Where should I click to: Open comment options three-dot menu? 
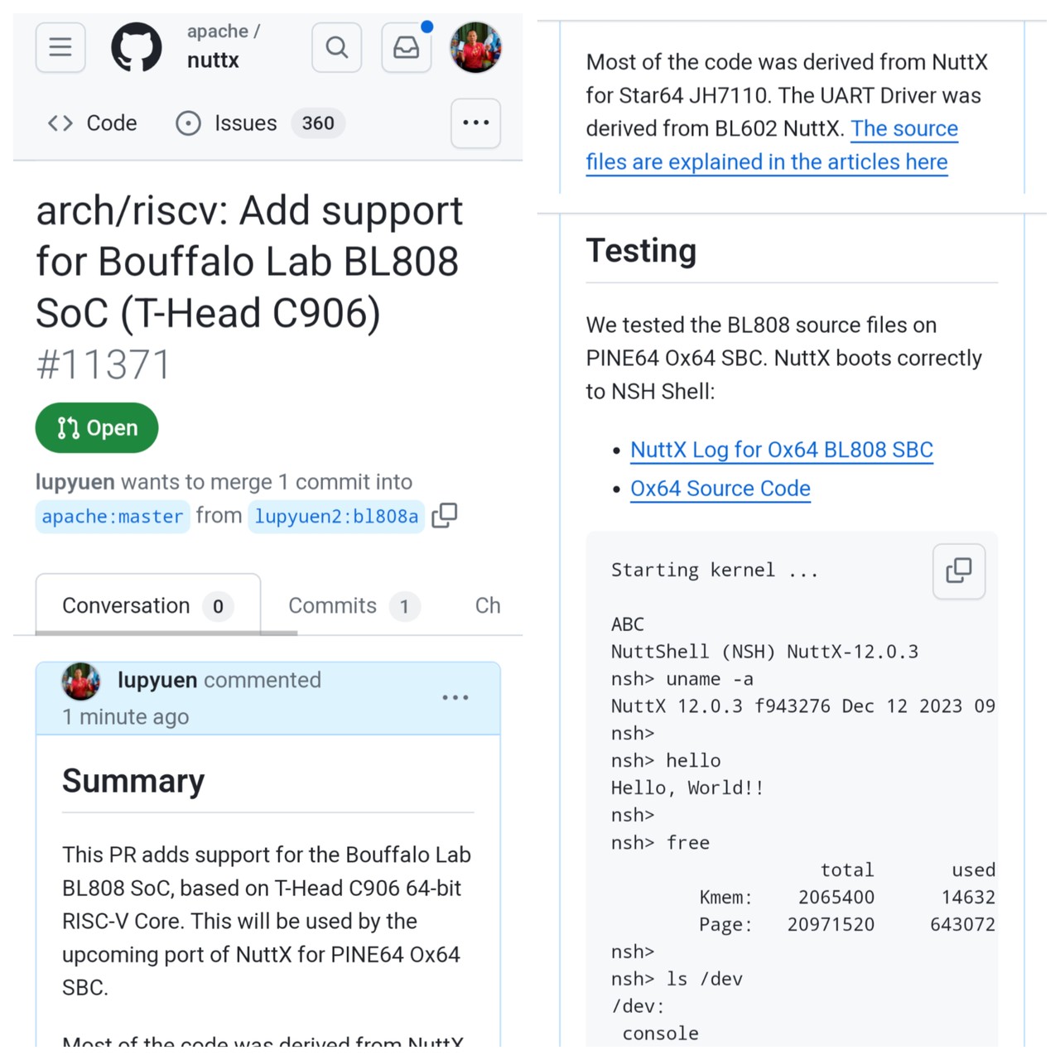click(x=455, y=698)
